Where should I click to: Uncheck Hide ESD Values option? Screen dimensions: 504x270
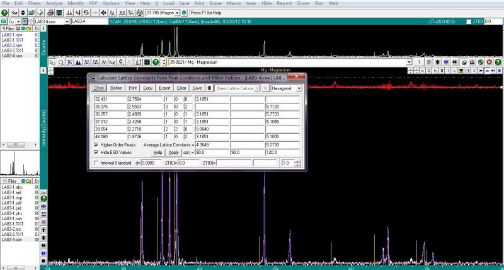pyautogui.click(x=96, y=153)
